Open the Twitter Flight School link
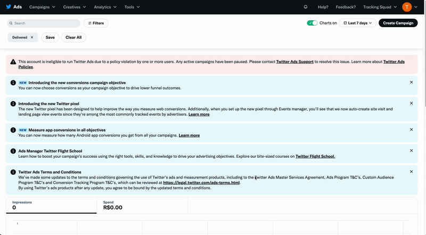 (315, 156)
